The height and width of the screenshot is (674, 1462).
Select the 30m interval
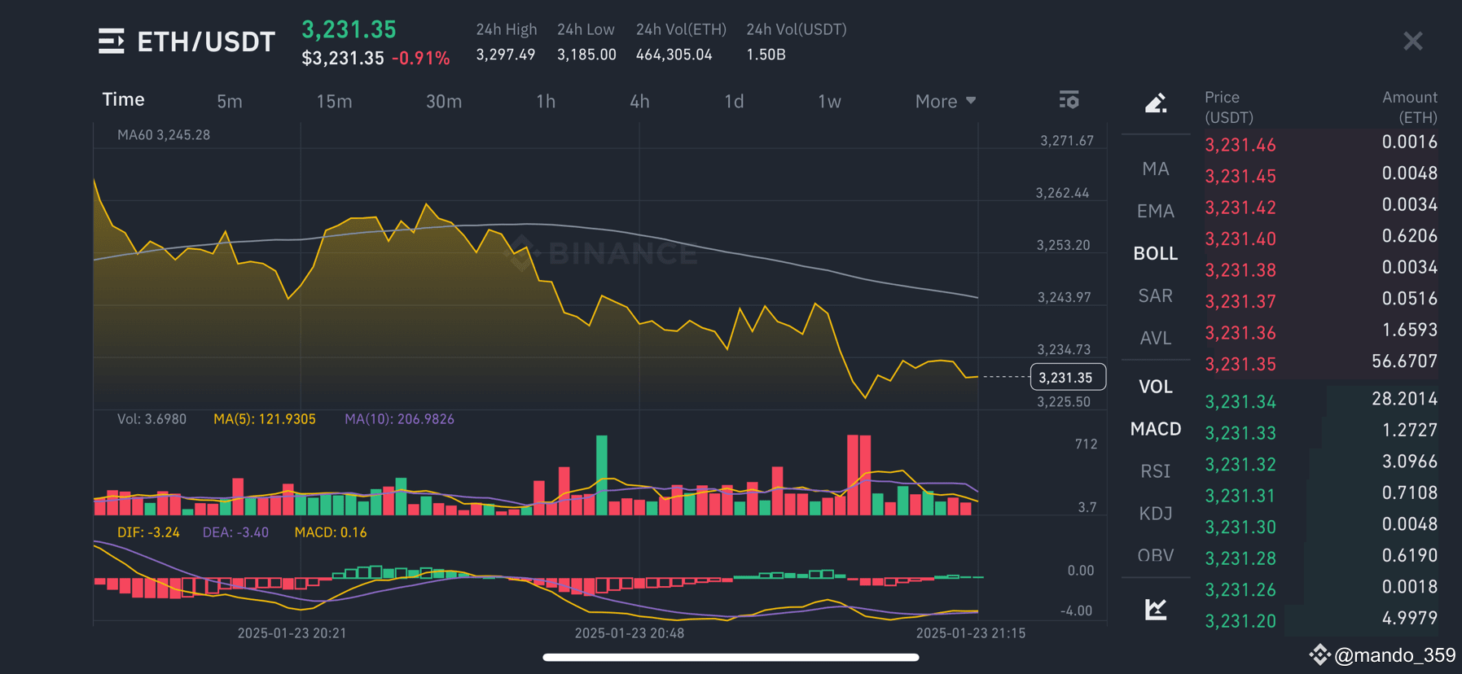444,101
